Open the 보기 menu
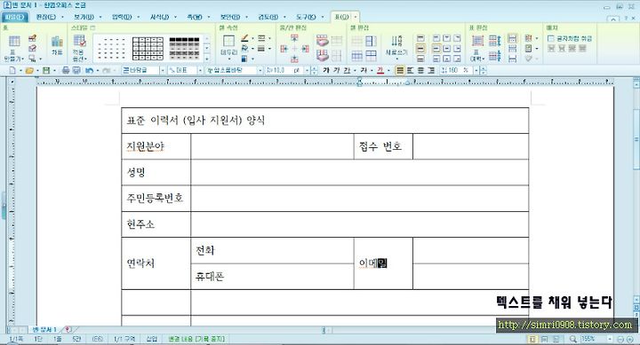Viewport: 640px width, 345px height. (x=84, y=17)
